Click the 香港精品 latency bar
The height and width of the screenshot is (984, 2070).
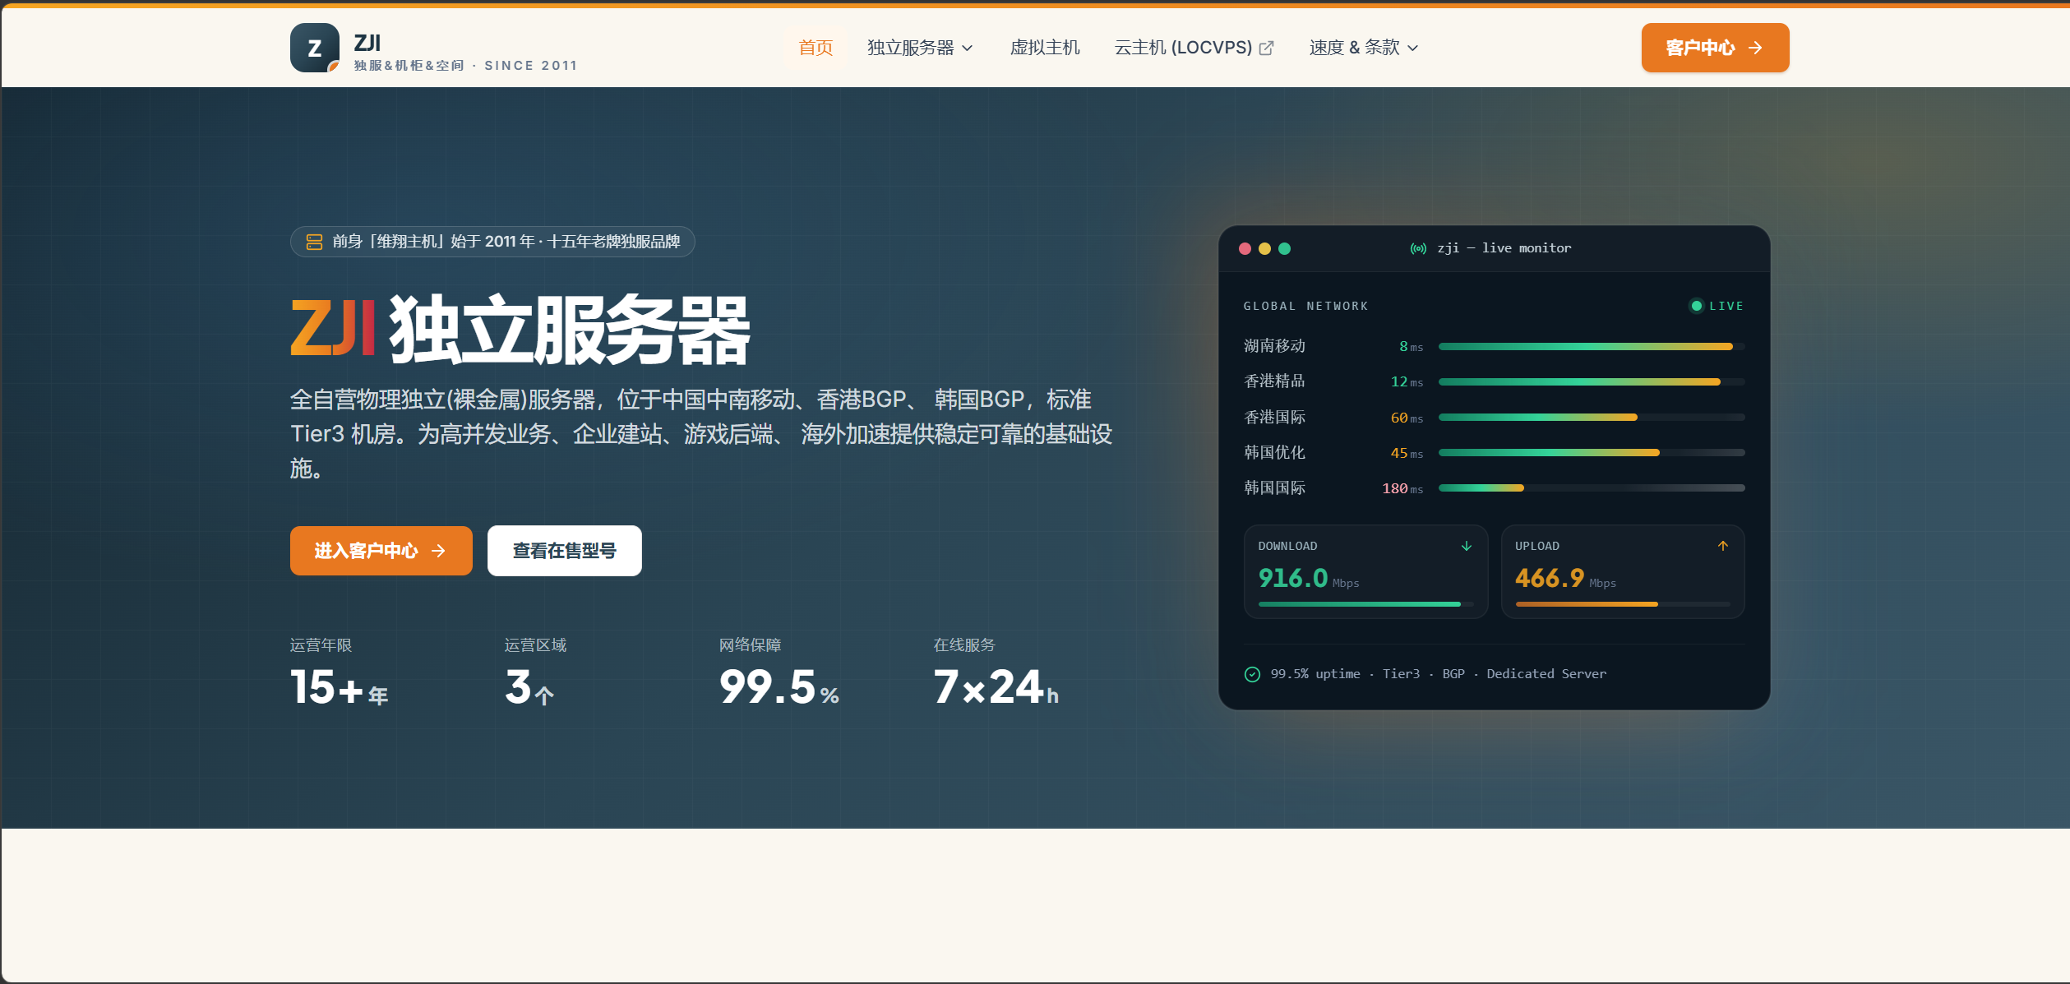(1591, 382)
